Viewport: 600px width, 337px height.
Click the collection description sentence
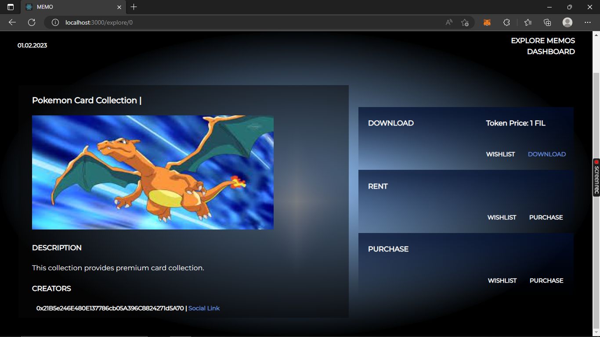pos(118,268)
